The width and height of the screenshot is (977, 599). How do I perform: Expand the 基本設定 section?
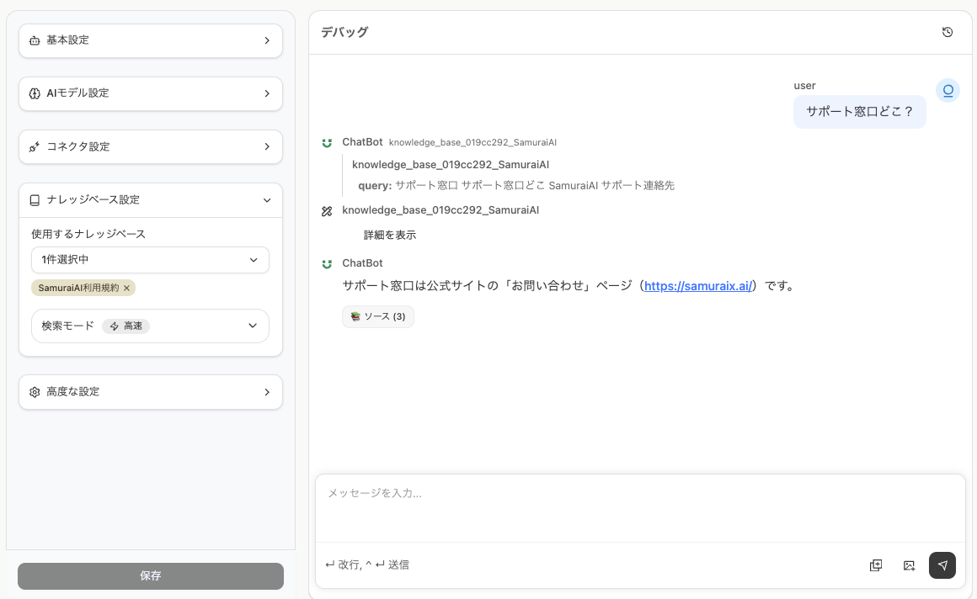(151, 40)
